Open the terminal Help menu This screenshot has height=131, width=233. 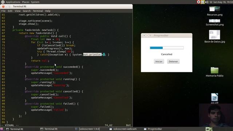coord(48,11)
